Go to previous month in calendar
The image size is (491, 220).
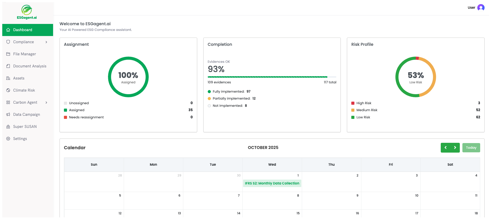(x=445, y=148)
